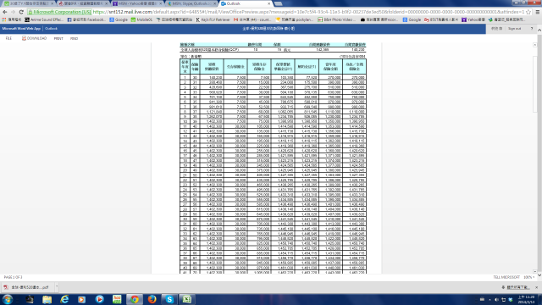
Task: Open the Facebook bookmark
Action: pyautogui.click(x=86, y=19)
